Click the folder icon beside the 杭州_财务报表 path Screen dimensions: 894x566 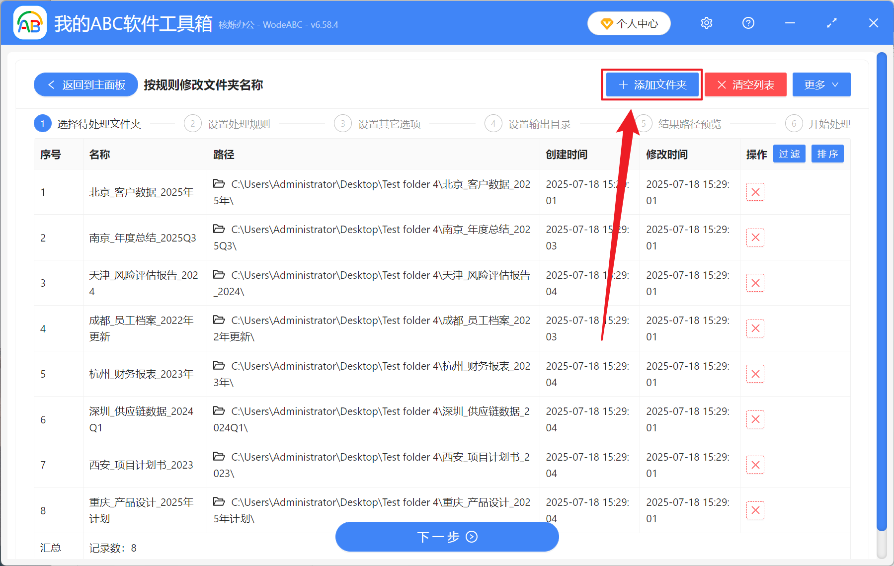coord(219,365)
